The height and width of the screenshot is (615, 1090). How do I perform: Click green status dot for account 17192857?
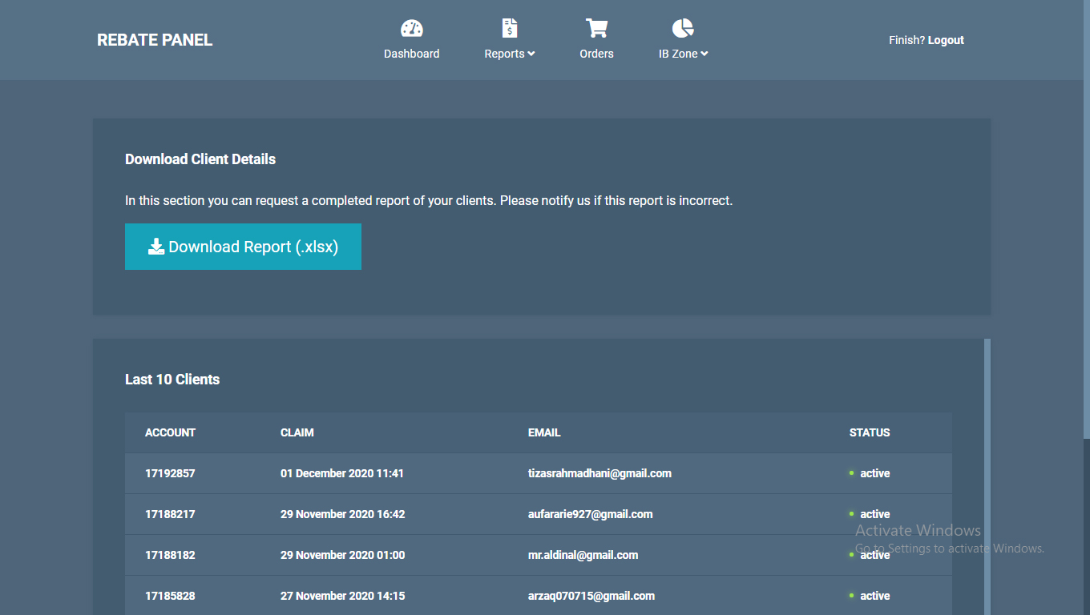[851, 473]
